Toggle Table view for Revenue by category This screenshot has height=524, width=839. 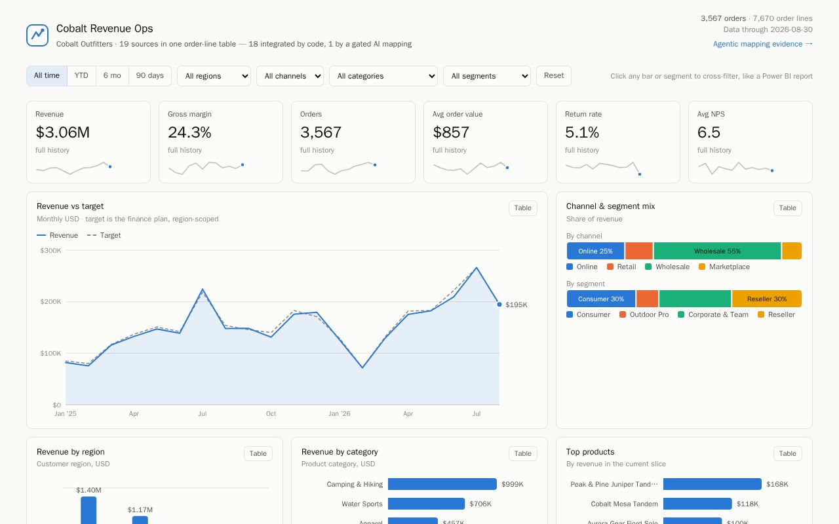point(523,454)
